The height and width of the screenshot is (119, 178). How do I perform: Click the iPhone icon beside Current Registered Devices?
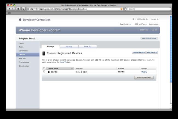(x=44, y=53)
